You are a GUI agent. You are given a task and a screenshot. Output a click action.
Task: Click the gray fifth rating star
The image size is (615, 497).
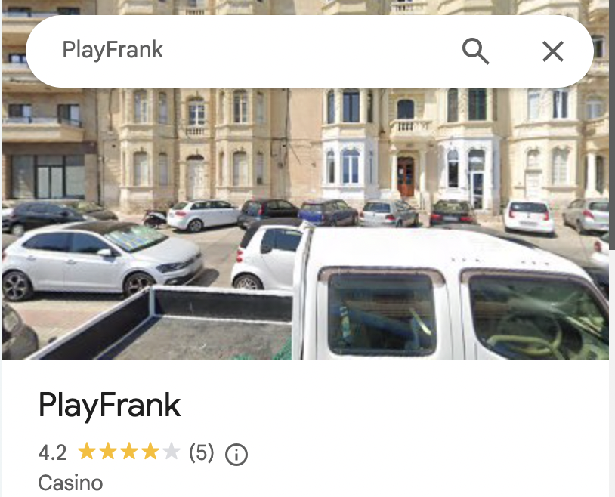(x=172, y=452)
